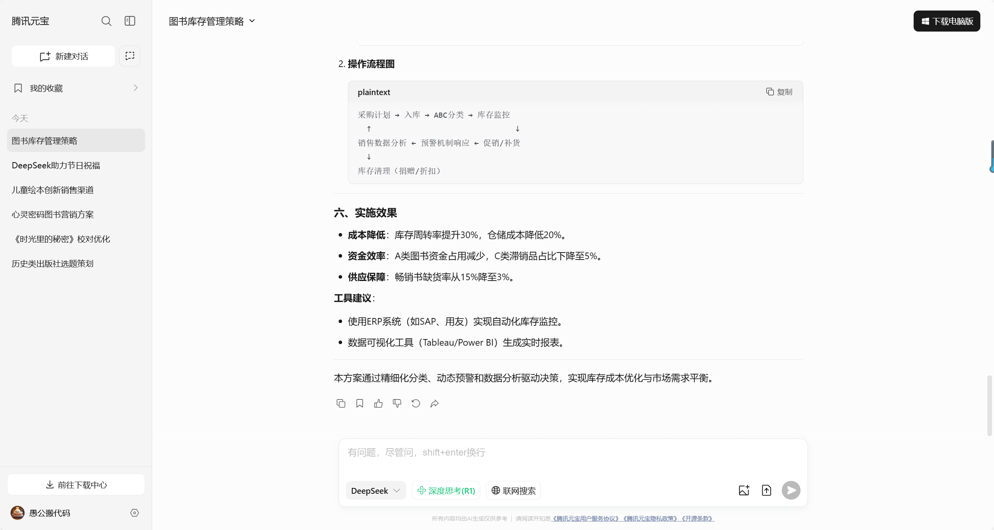Click the search icon in sidebar

tap(106, 21)
